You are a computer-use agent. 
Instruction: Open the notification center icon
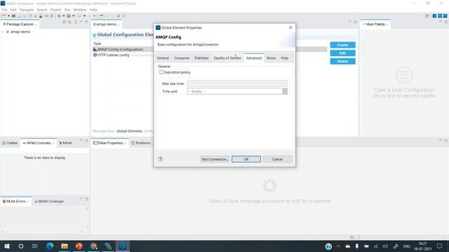[x=440, y=246]
